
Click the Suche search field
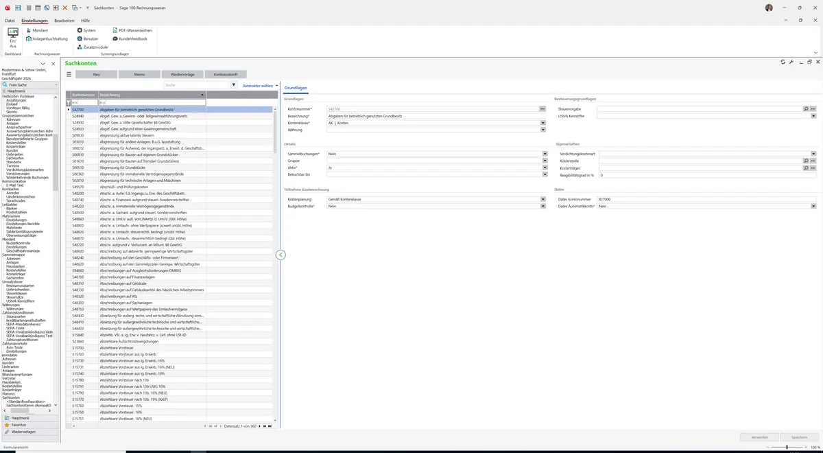[195, 85]
